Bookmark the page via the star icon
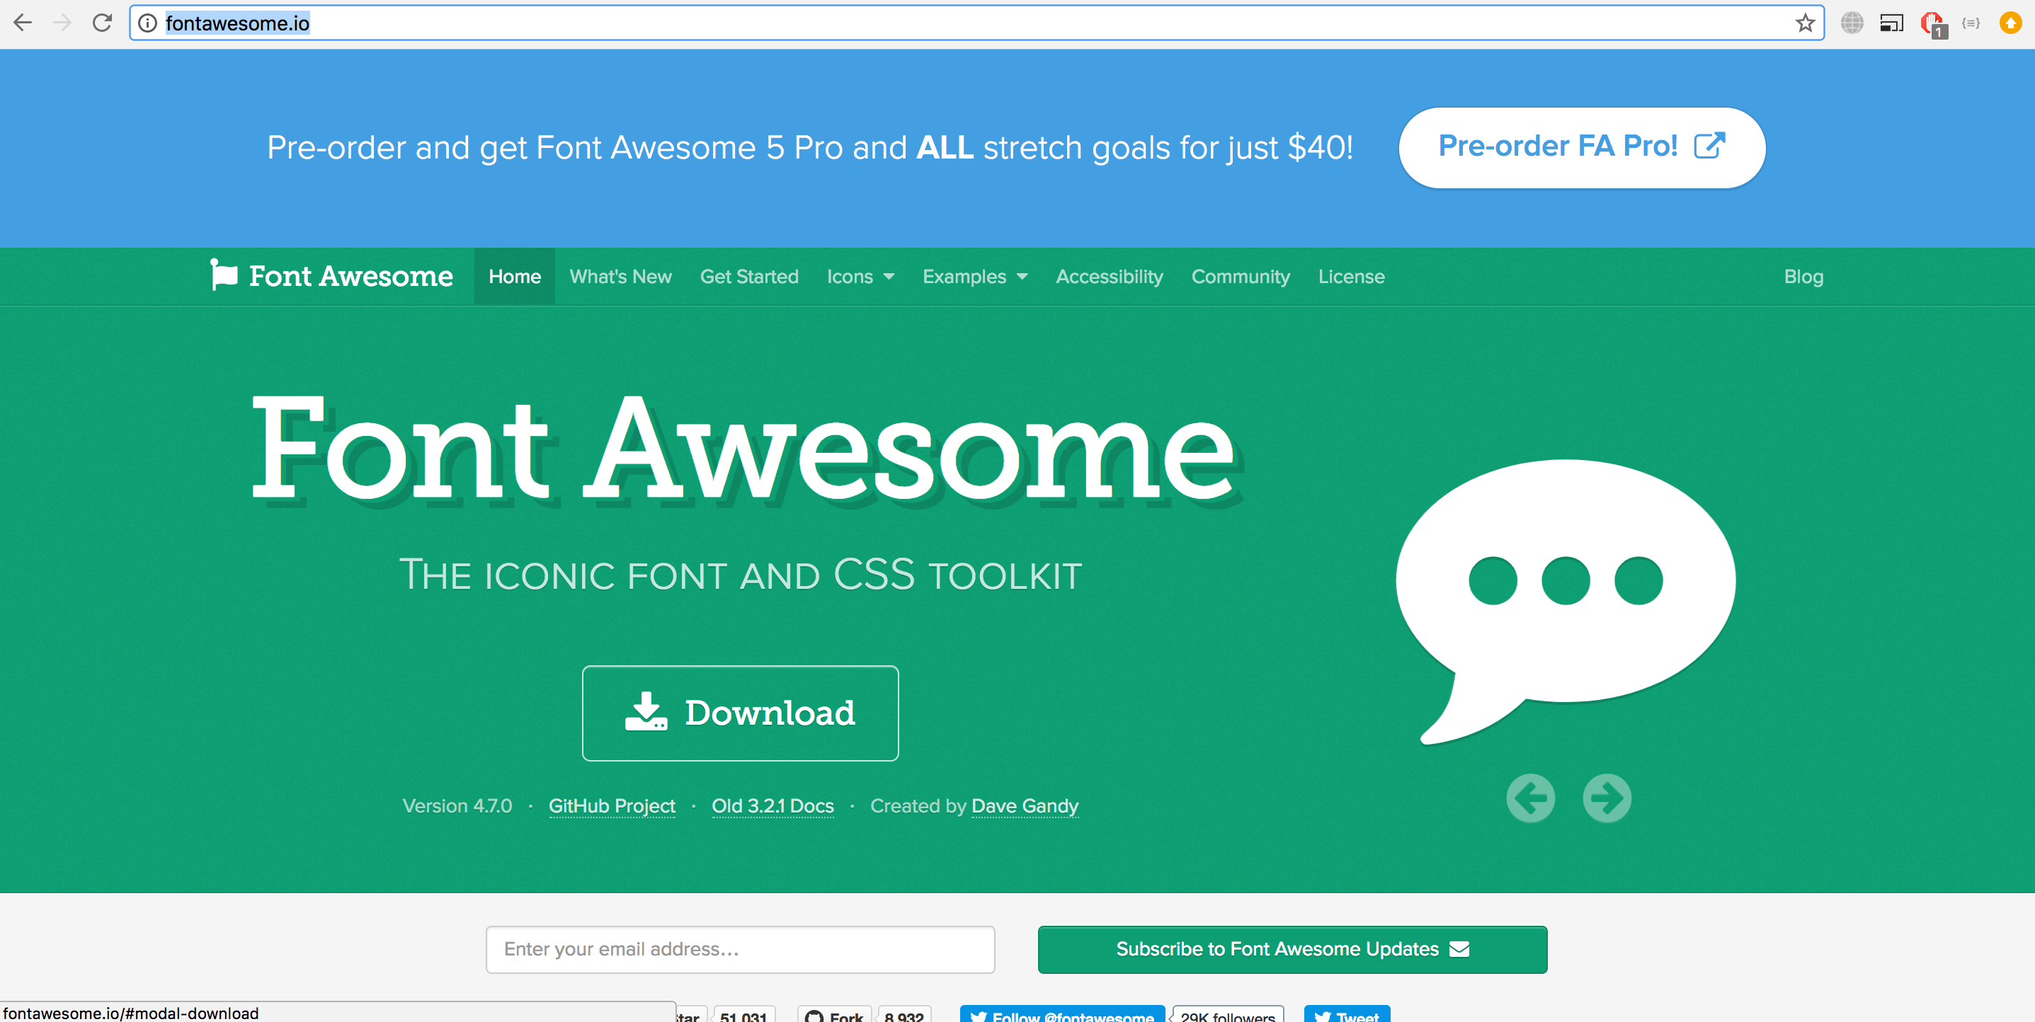 1804,23
